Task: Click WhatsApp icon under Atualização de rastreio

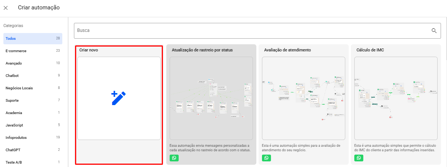Action: (174, 158)
